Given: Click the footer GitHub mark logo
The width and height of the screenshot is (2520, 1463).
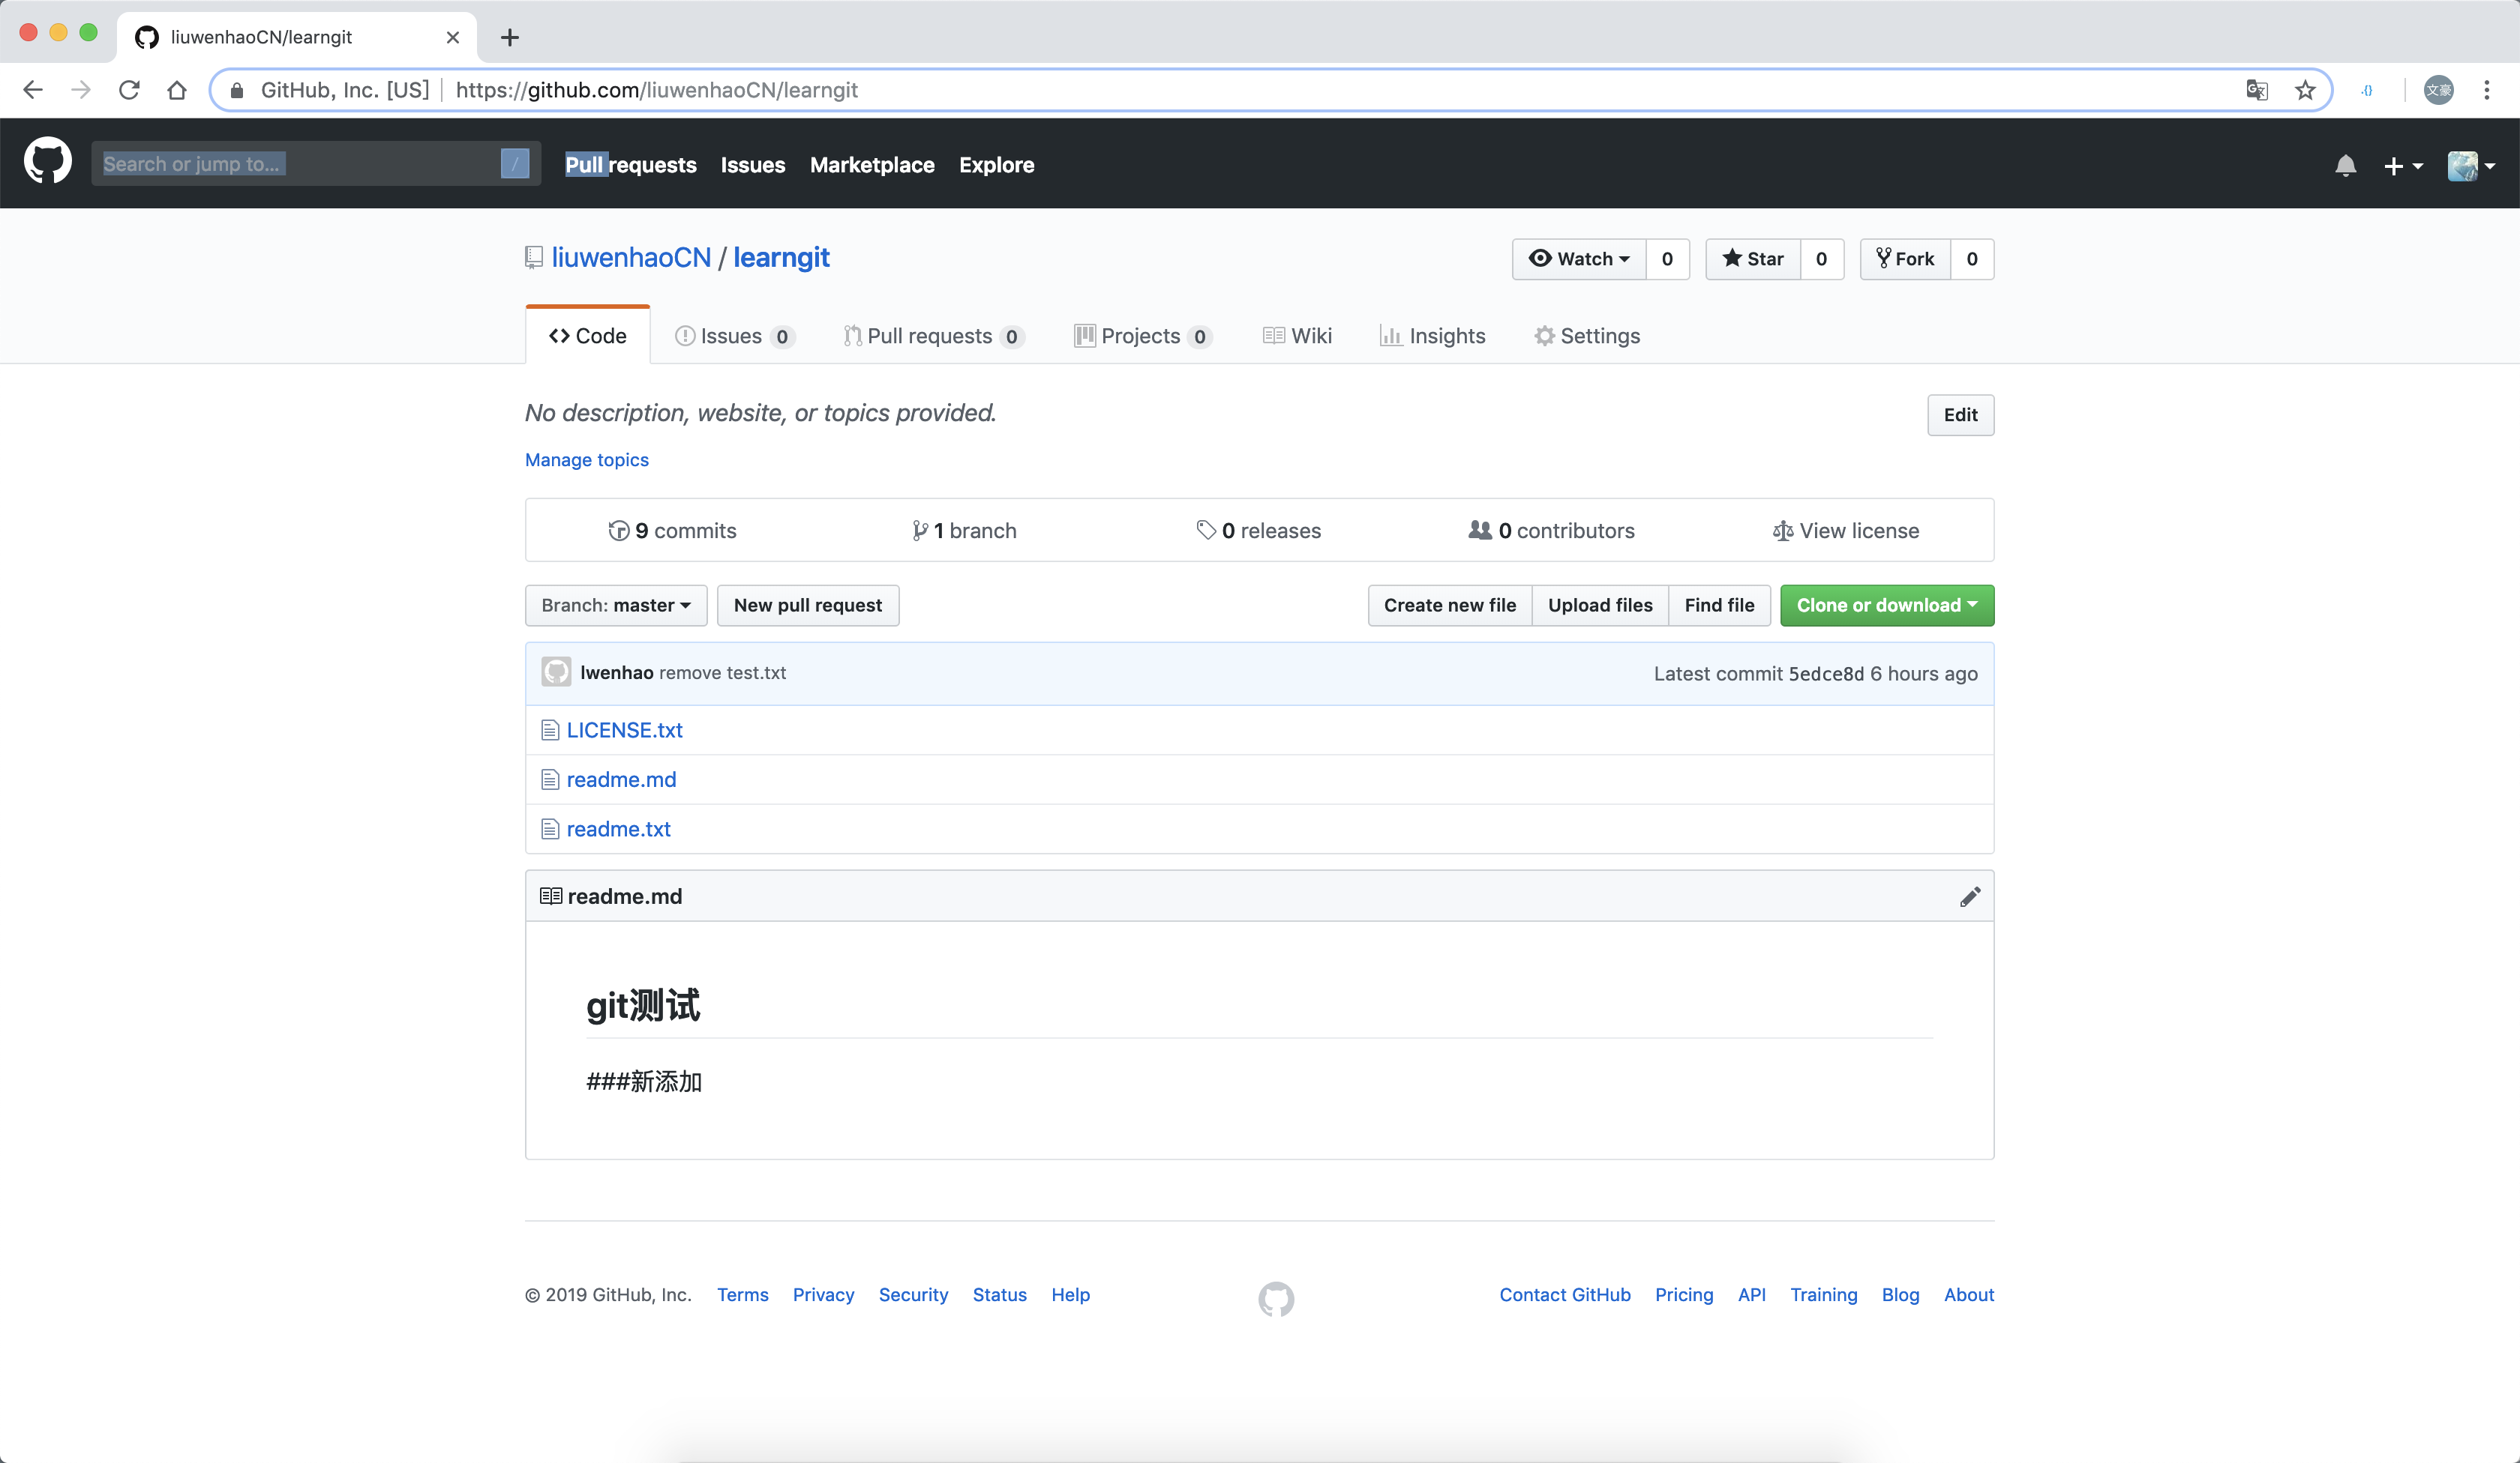Looking at the screenshot, I should 1276,1298.
